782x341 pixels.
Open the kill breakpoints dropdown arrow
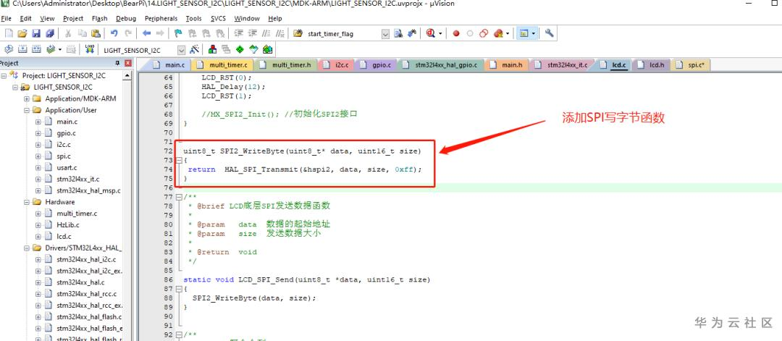click(508, 33)
